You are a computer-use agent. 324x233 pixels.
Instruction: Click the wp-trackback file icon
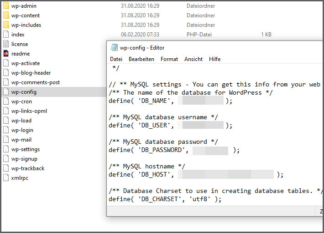(6, 168)
